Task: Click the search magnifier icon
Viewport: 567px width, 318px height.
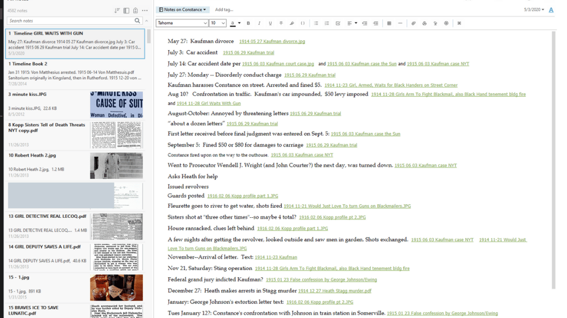Action: tap(137, 20)
